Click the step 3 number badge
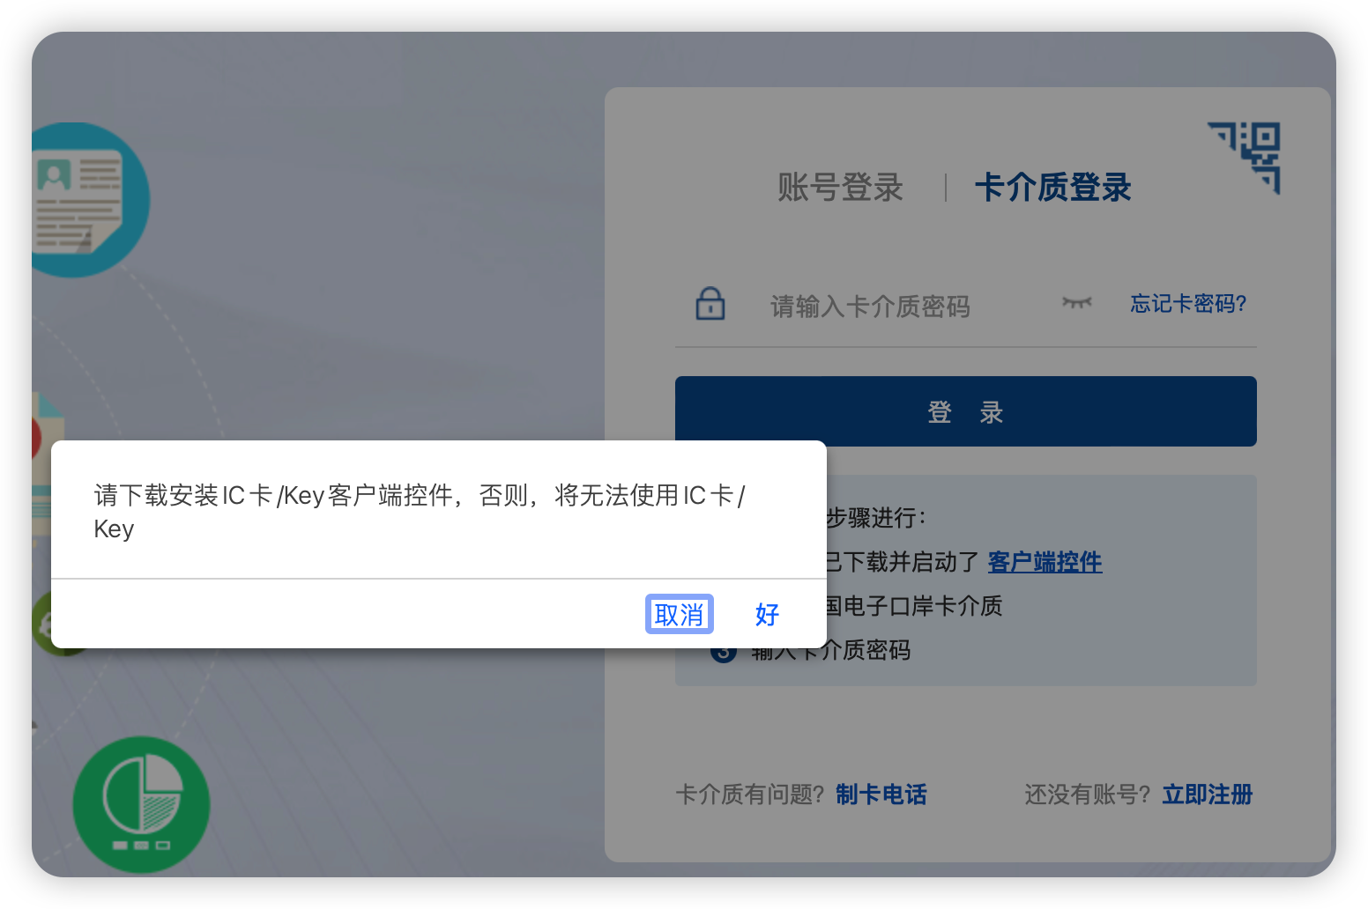Viewport: 1368px width, 909px height. [723, 654]
